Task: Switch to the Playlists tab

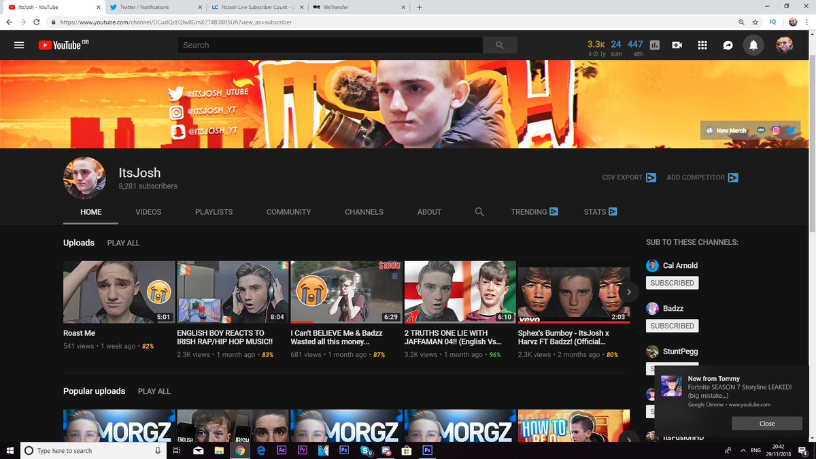Action: (x=214, y=212)
